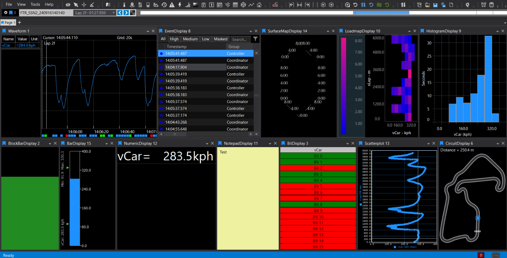Click the warning triangle toolbar icon
The image size is (507, 258).
click(x=172, y=5)
